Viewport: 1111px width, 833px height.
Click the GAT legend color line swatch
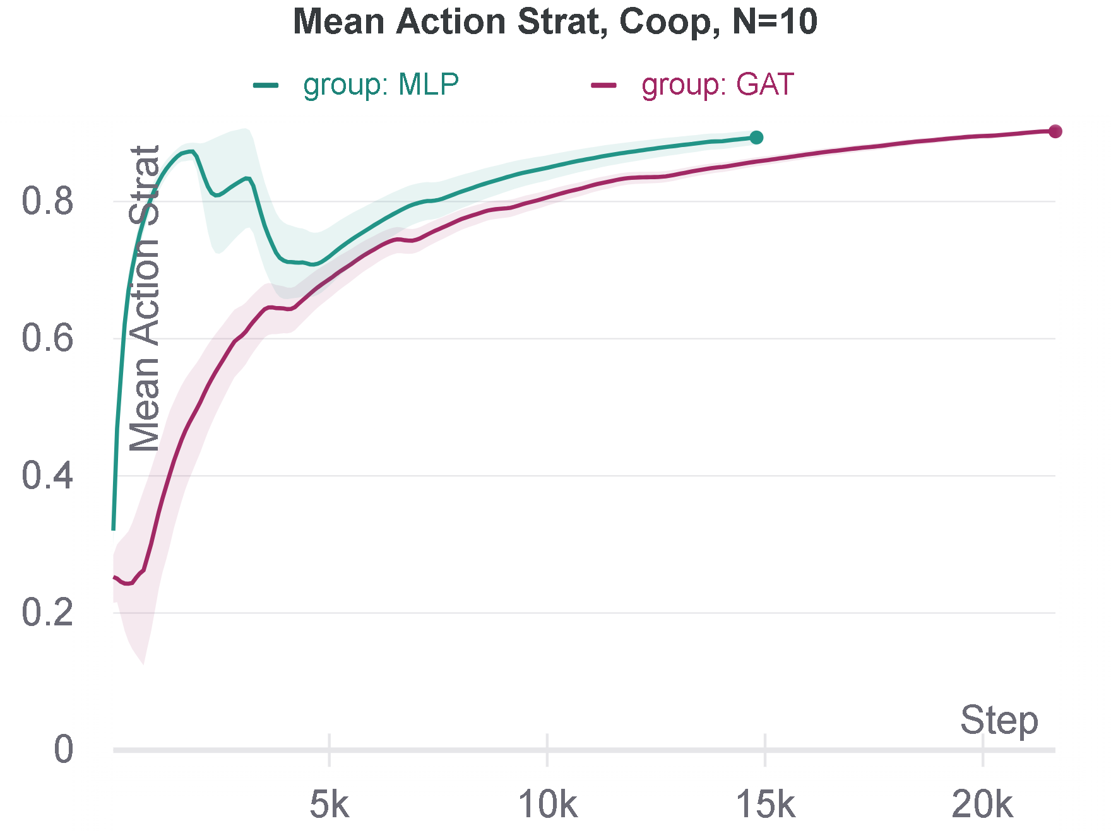point(603,85)
